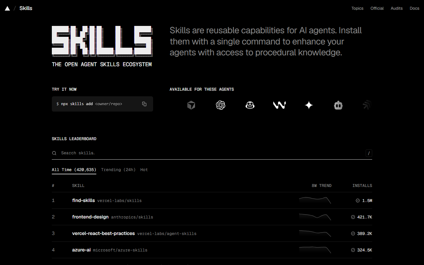Open the azure-ai skill

coord(81,250)
